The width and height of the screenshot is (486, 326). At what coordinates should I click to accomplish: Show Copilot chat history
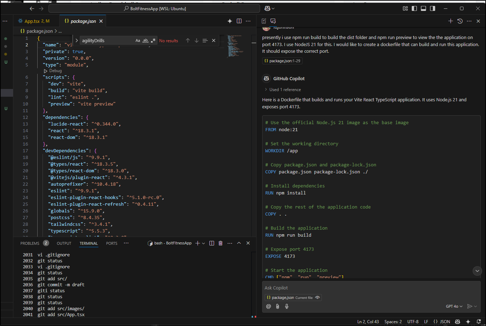(460, 21)
